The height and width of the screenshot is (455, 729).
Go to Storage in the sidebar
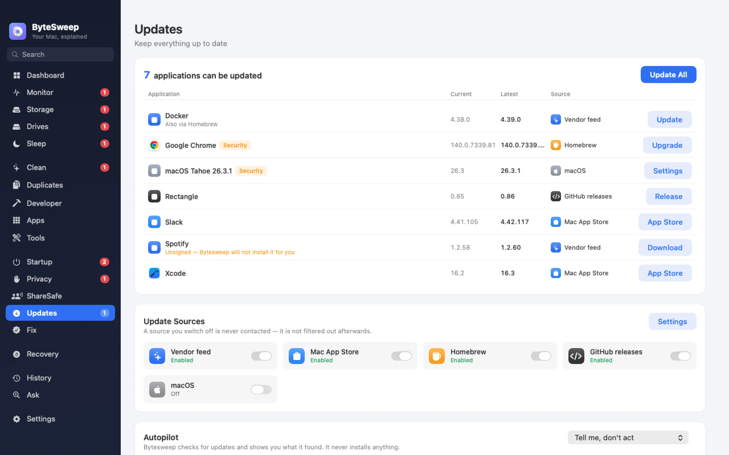pyautogui.click(x=60, y=109)
